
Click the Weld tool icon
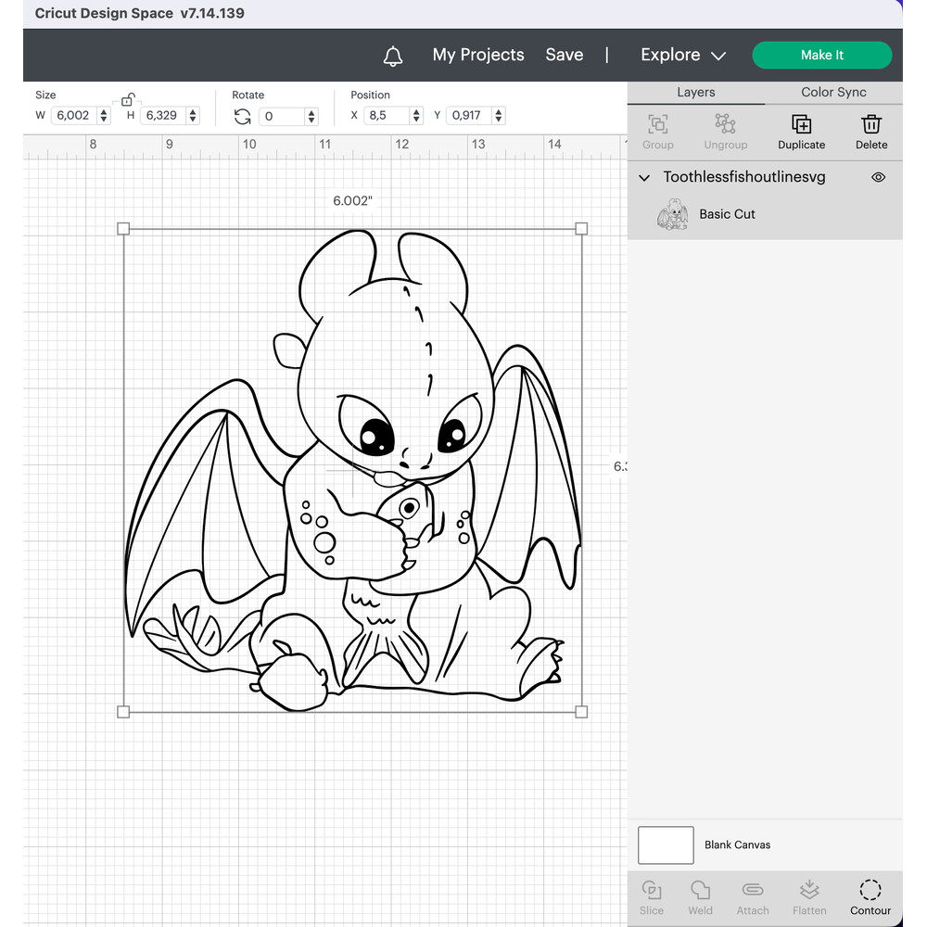tap(700, 891)
